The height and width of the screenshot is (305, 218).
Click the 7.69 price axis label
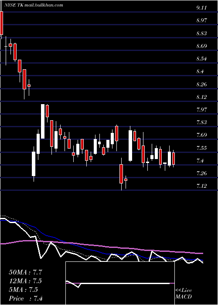click(201, 135)
